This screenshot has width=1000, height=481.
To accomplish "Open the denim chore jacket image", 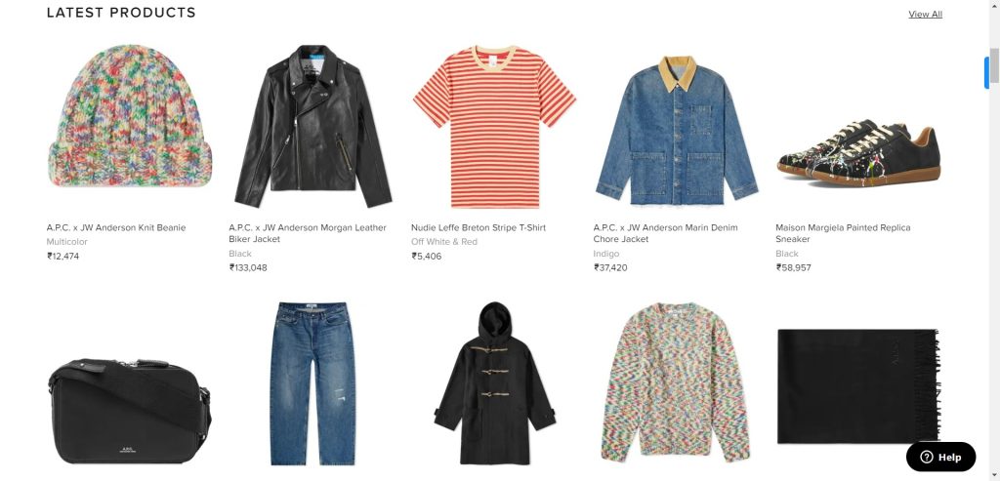I will coord(677,130).
